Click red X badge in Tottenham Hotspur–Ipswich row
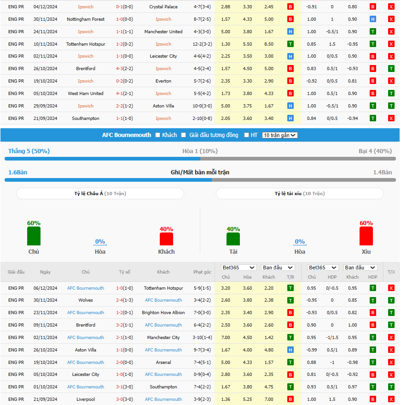 pyautogui.click(x=391, y=44)
